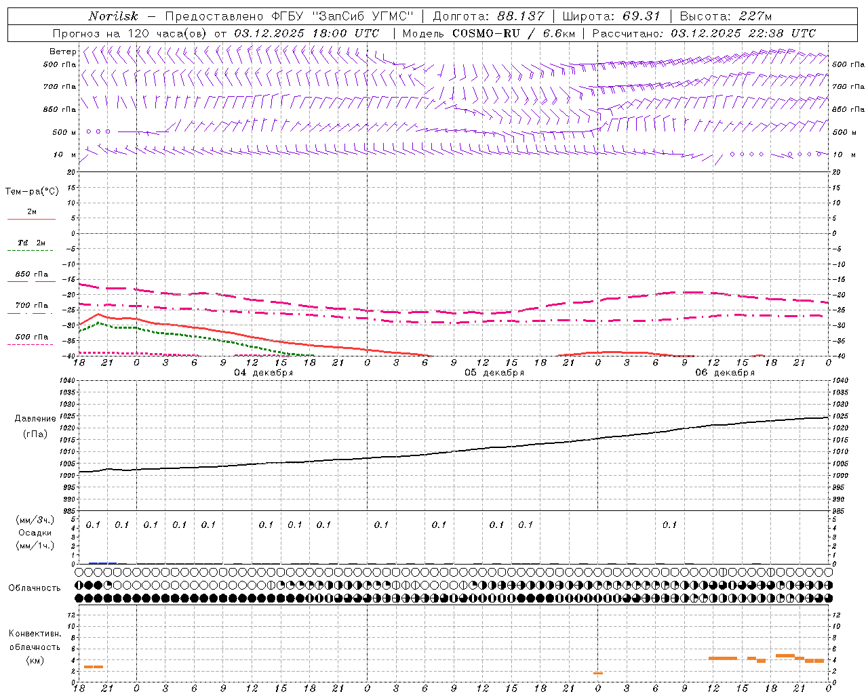This screenshot has height=694, width=868.
Task: Click the blue precipitation bar in the Осадки chart
Action: pyautogui.click(x=102, y=563)
